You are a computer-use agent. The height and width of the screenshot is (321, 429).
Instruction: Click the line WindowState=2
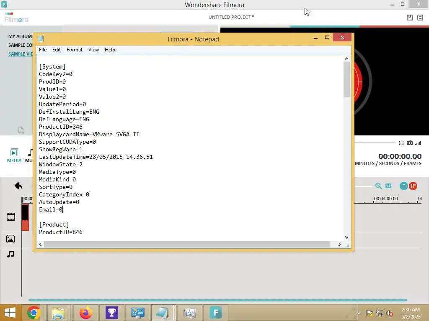pyautogui.click(x=60, y=164)
